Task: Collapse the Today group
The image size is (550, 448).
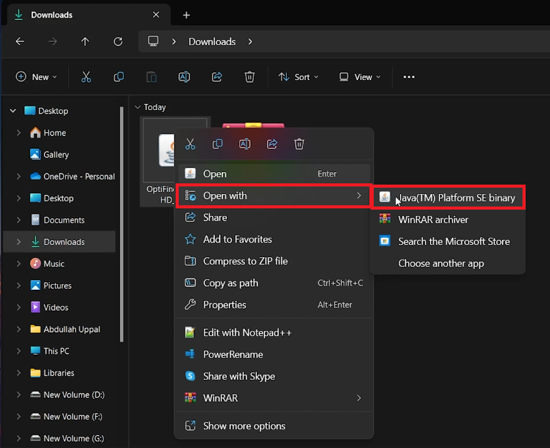Action: point(137,107)
